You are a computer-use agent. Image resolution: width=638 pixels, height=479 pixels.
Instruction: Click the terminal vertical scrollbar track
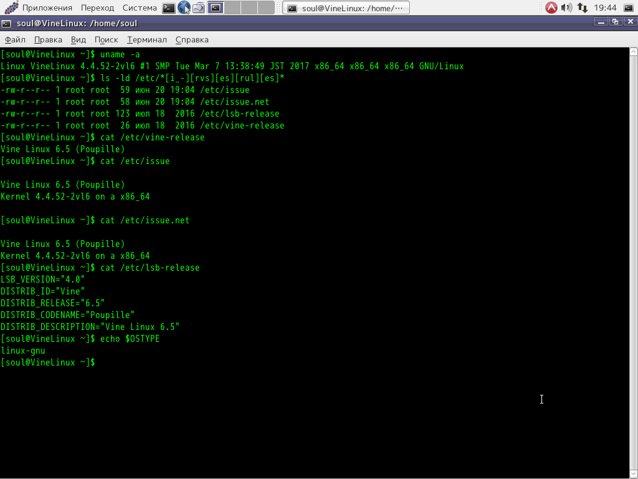(x=634, y=263)
